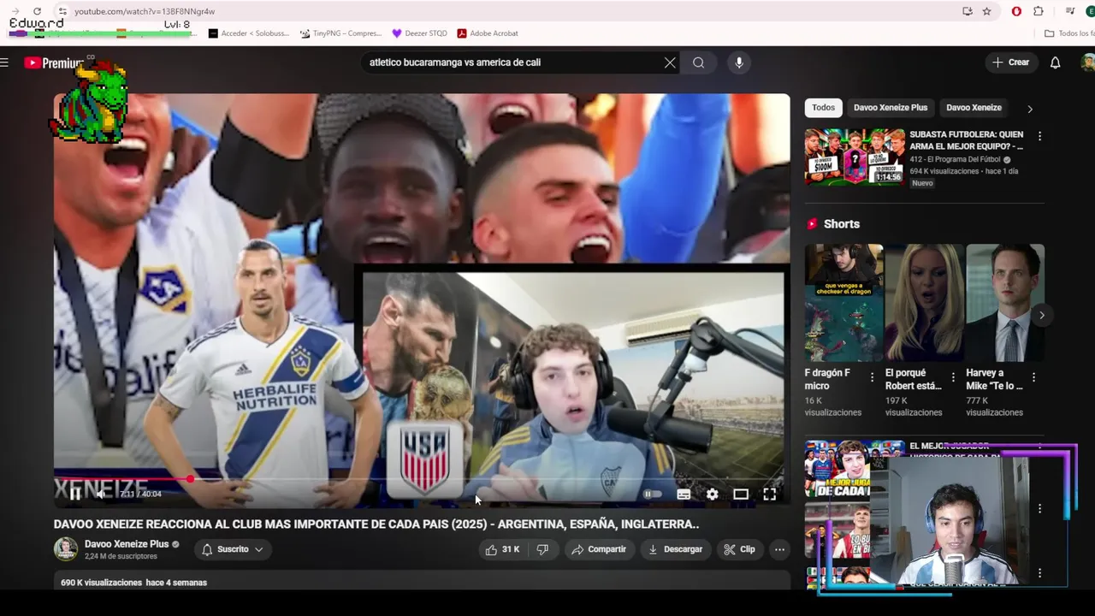
Task: Clear the search box text
Action: 670,62
